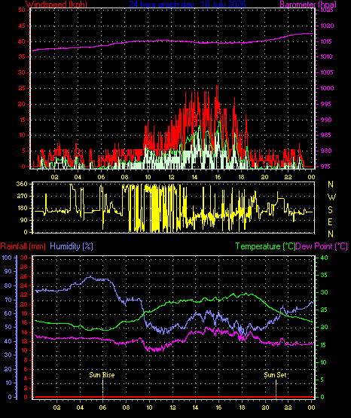The image size is (351, 418).
Task: Click the "Barometer (hpa)" axis title
Action: 308,5
